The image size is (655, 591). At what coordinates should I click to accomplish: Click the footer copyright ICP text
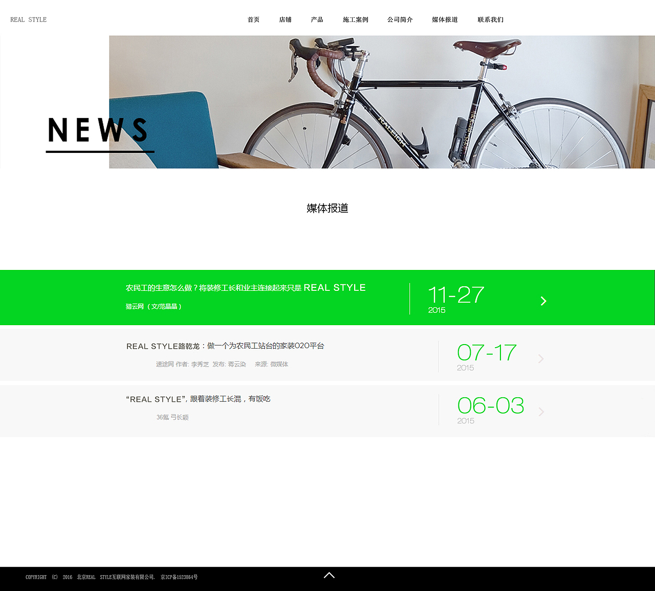coord(112,577)
